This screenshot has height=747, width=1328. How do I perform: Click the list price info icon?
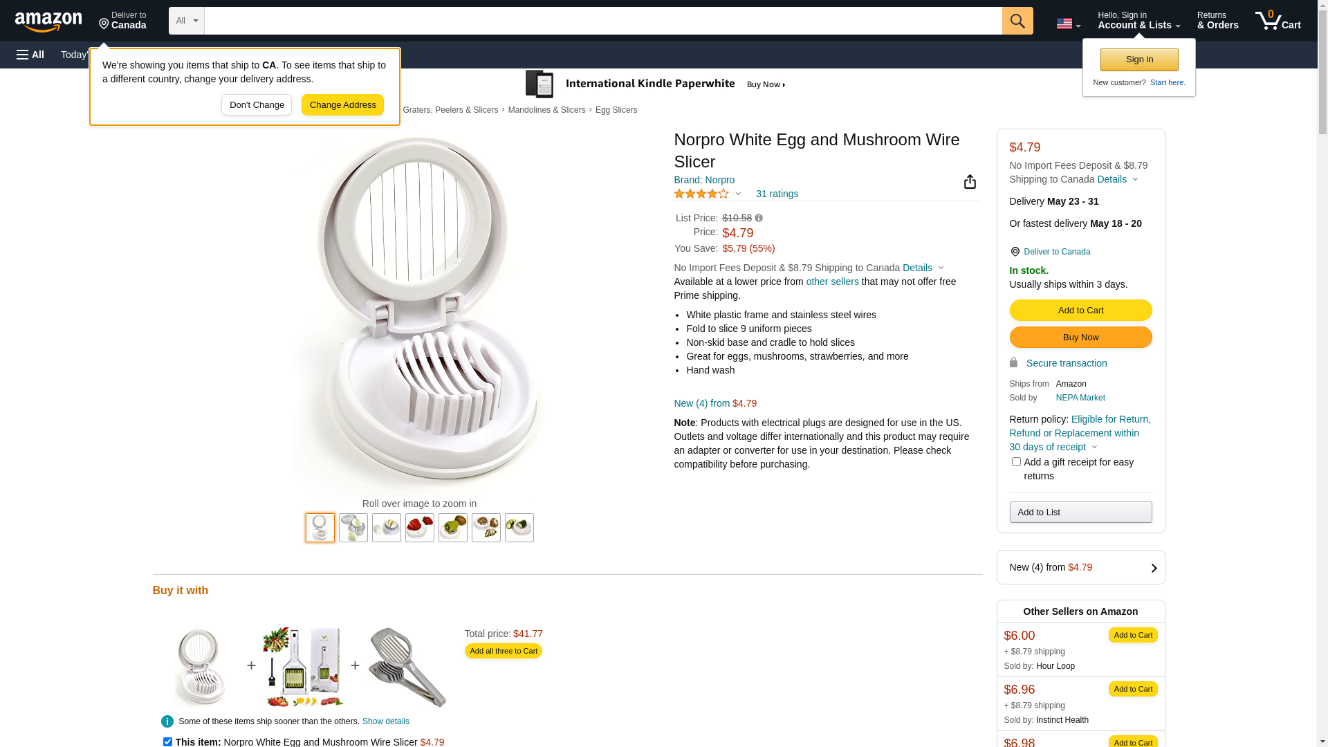click(759, 218)
